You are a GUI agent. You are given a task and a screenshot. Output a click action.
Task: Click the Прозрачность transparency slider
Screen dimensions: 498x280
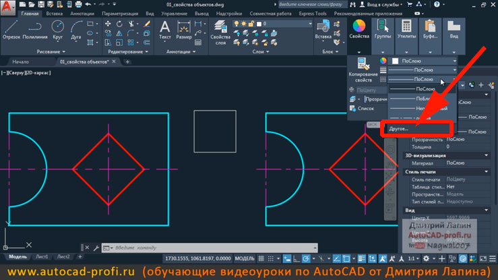coord(375,99)
